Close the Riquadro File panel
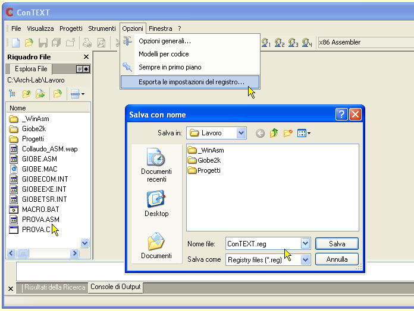This screenshot has width=414, height=311. click(x=86, y=56)
